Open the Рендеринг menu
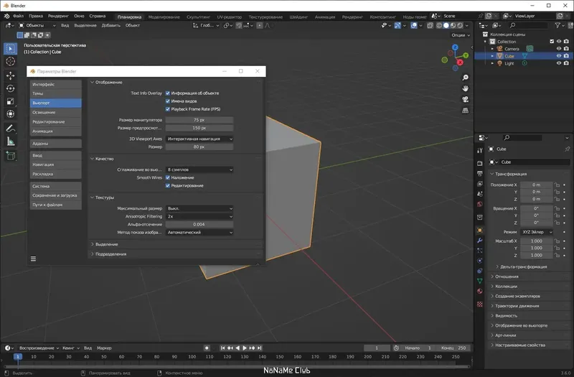 [58, 16]
